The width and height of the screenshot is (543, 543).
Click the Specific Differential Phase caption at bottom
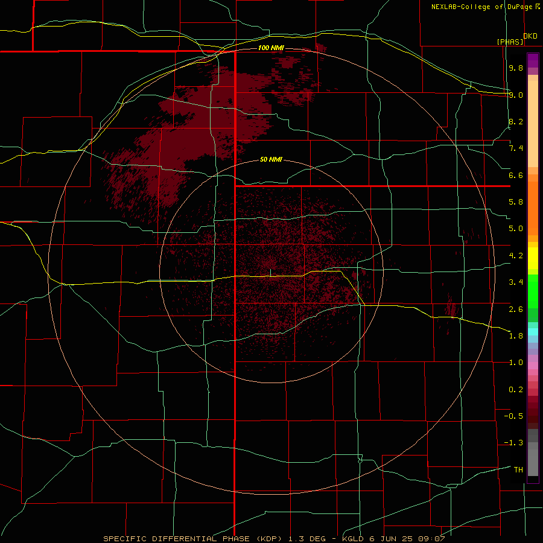274,539
